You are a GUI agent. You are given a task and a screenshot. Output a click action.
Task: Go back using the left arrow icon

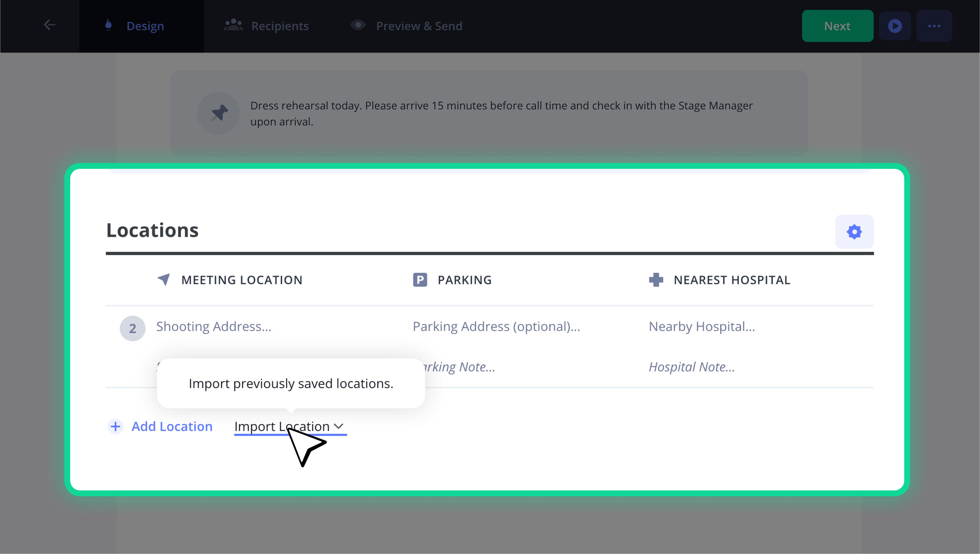[x=49, y=25]
